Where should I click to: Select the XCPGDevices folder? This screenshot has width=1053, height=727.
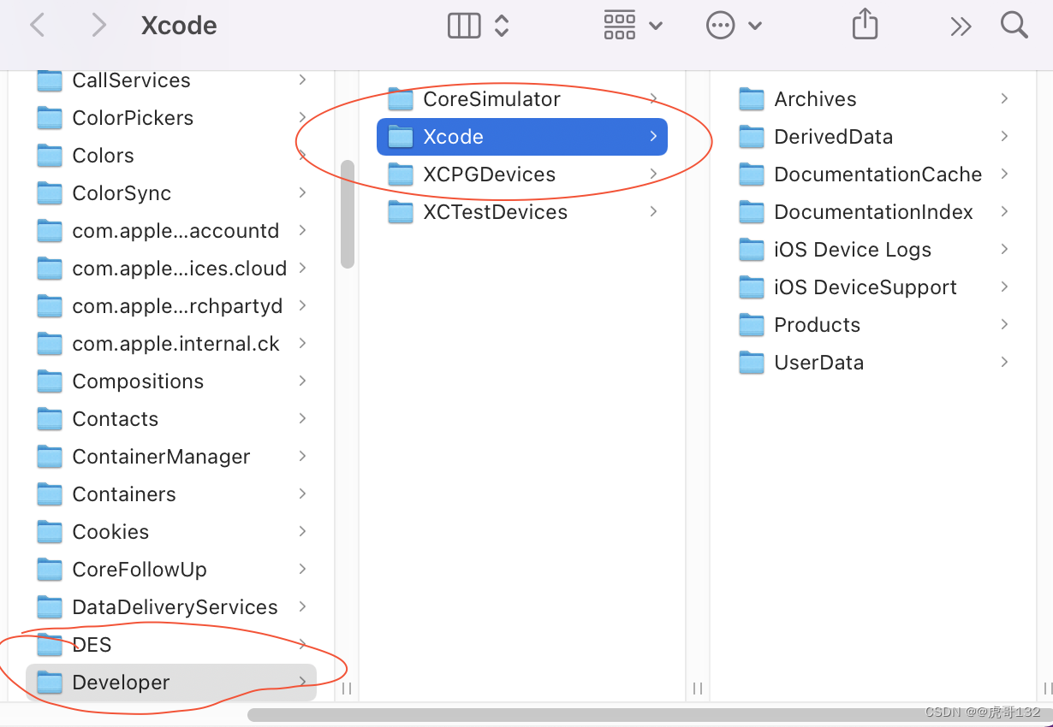(522, 174)
